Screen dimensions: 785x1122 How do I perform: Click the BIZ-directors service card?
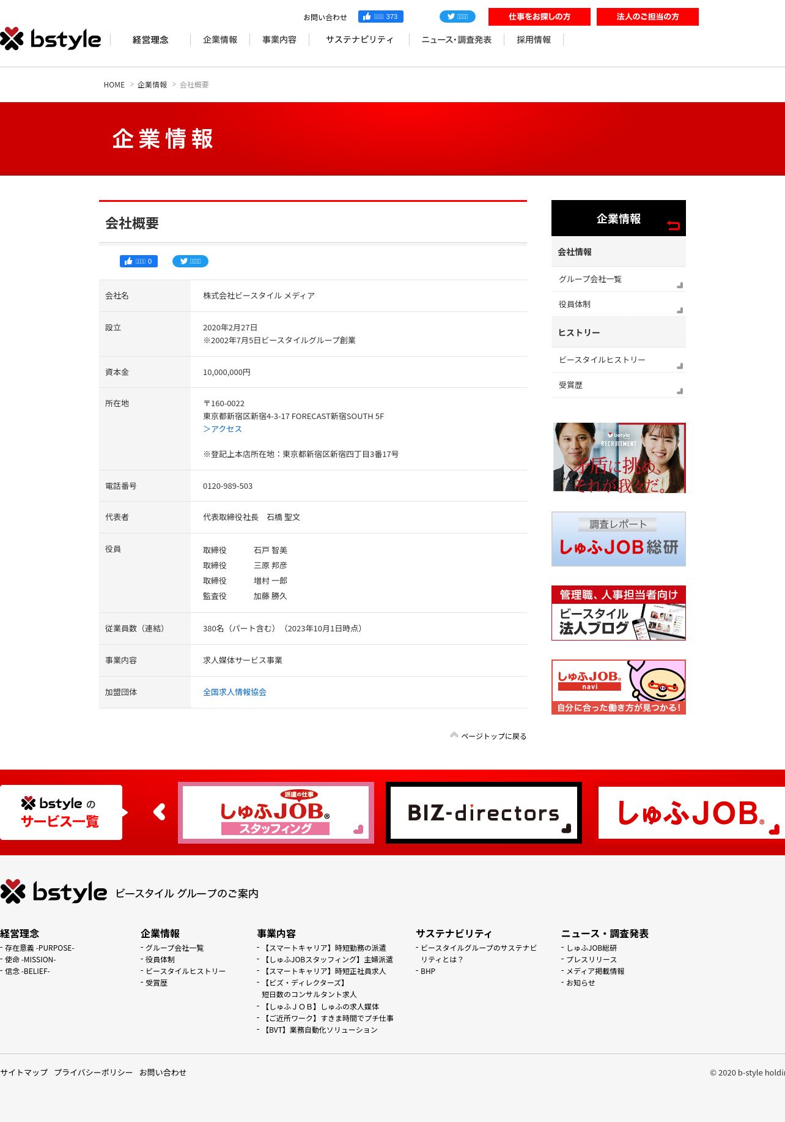pos(484,812)
